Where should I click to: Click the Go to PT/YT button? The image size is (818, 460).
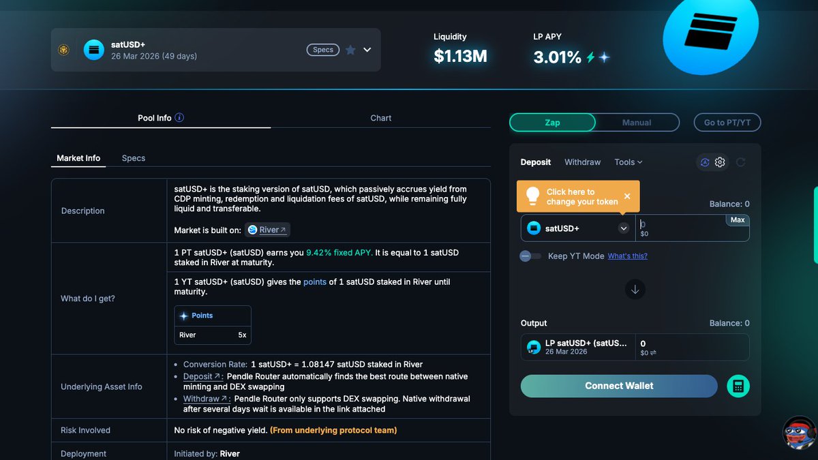click(727, 123)
